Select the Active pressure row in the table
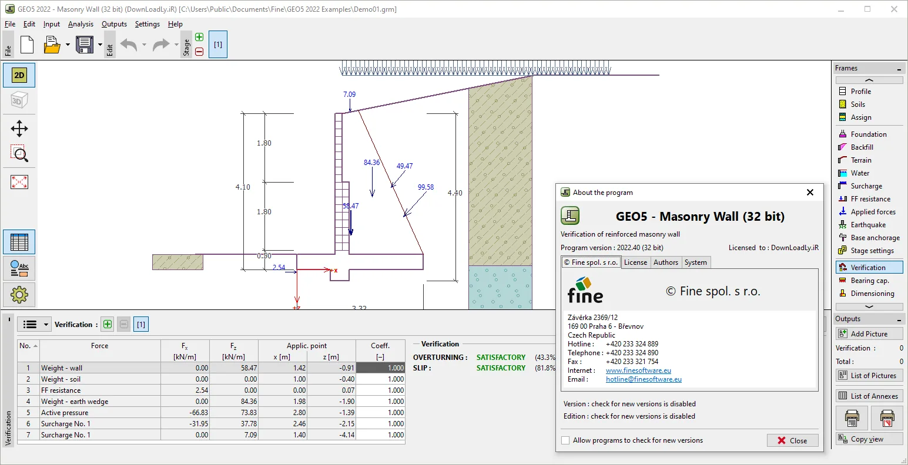This screenshot has height=465, width=908. (x=211, y=413)
